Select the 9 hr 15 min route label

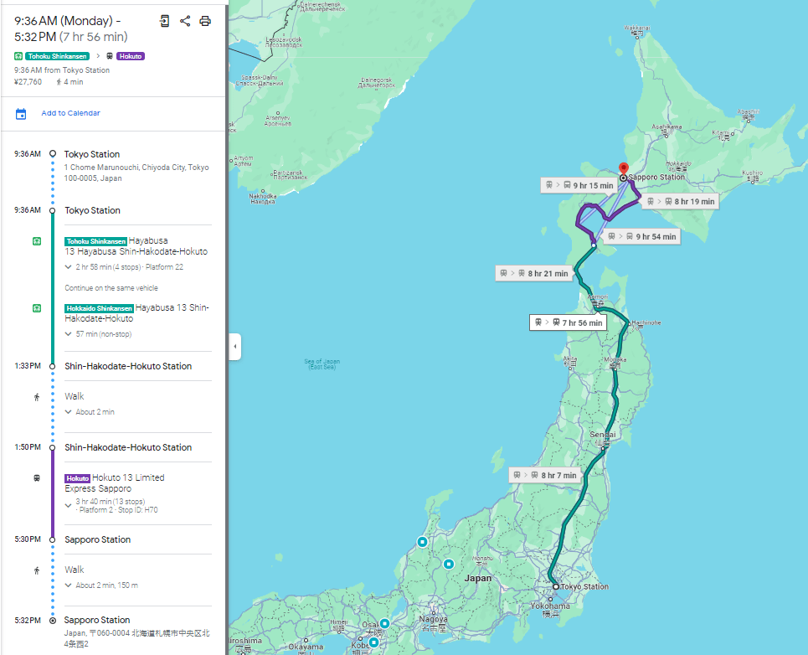[579, 185]
